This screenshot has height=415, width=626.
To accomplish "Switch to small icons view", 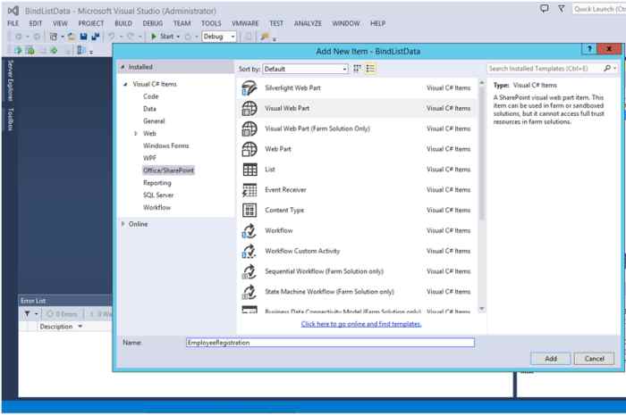I will point(358,69).
